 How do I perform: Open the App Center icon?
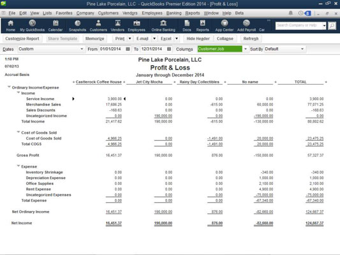(225, 25)
